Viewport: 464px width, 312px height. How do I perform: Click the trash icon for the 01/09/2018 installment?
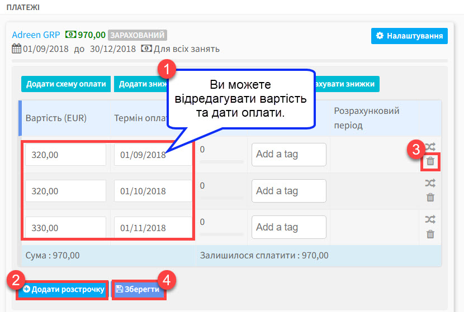(x=430, y=161)
